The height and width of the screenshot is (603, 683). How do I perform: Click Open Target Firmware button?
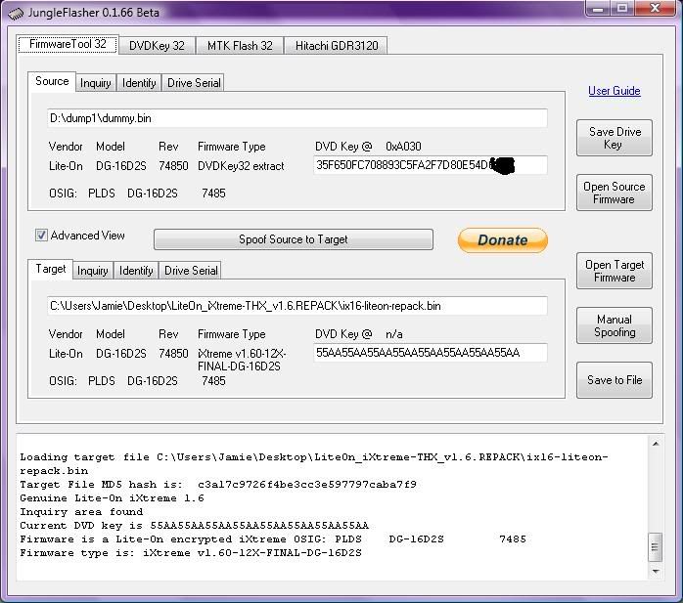(x=614, y=271)
